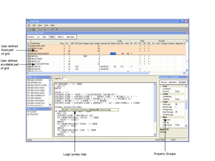This screenshot has width=215, height=161.
Task: Close the Fields - LS 3 panel
Action: point(50,77)
